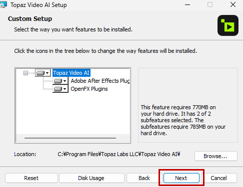The width and height of the screenshot is (243, 187).
Task: Browse for install location
Action: tap(215, 156)
